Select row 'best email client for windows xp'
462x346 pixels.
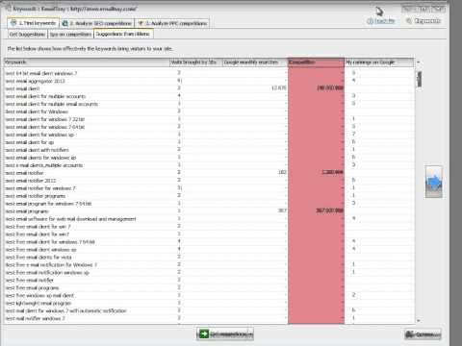tap(209, 135)
